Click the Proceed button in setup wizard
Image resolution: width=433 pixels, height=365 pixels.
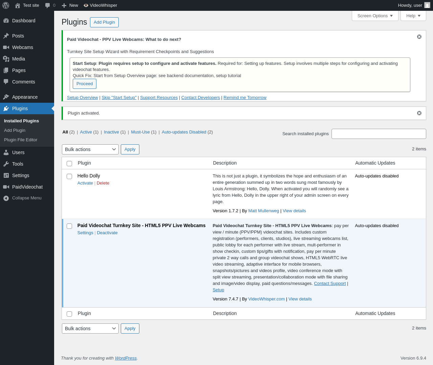pos(85,84)
